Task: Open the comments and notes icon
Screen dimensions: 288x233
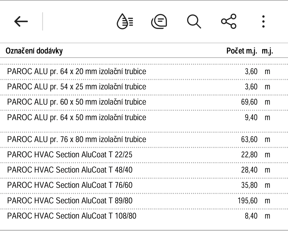Action: [x=159, y=21]
